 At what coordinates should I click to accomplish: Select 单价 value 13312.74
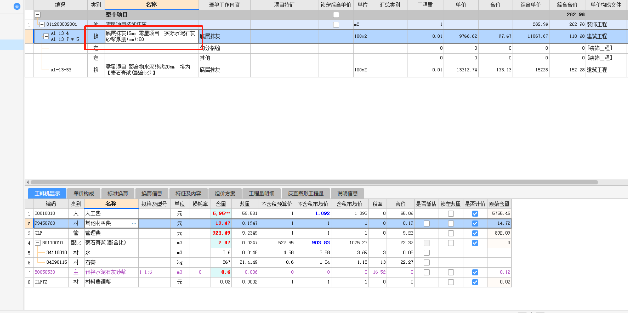(461, 70)
